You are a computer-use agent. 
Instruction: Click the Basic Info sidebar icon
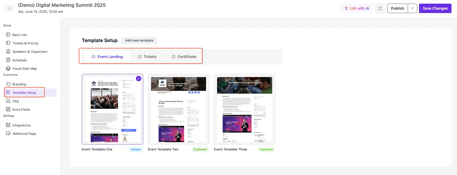click(8, 35)
